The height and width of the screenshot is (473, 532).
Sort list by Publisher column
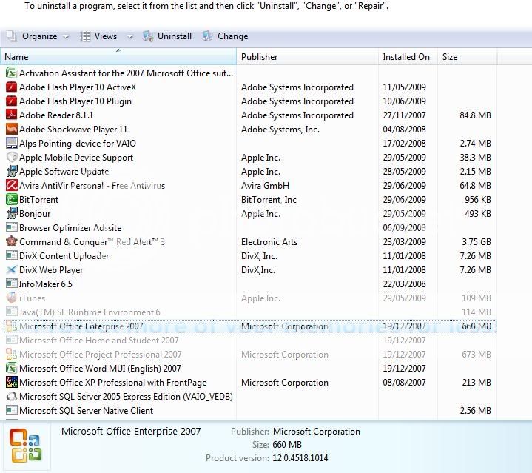[x=307, y=57]
